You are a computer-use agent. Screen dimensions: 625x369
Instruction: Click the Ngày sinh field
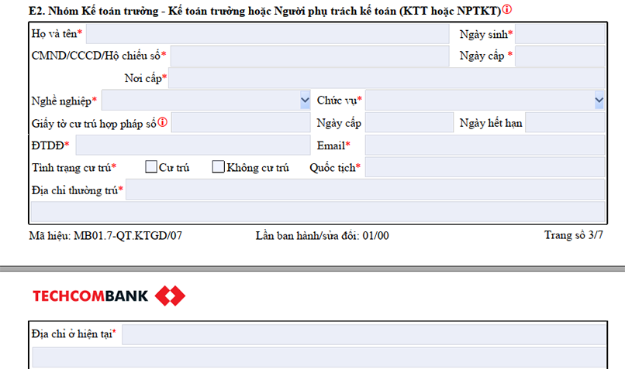point(560,34)
